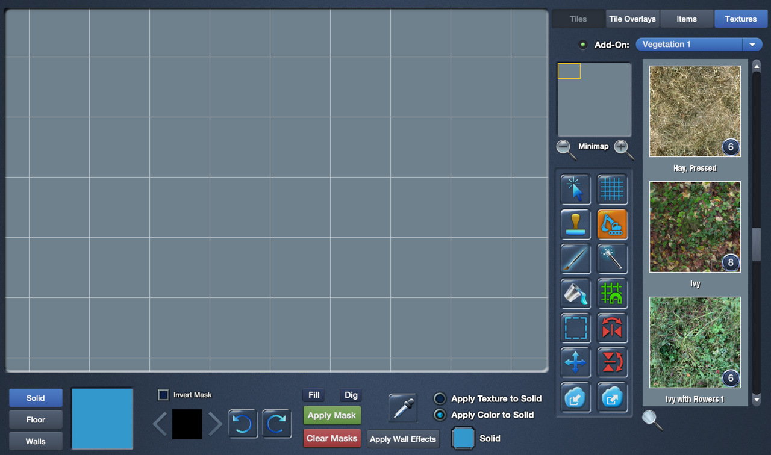This screenshot has height=455, width=771.
Task: Select Apply Texture to Solid option
Action: click(440, 399)
